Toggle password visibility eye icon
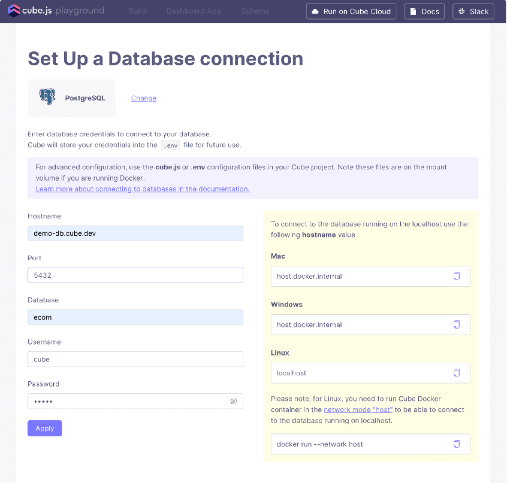The width and height of the screenshot is (507, 483). (234, 401)
